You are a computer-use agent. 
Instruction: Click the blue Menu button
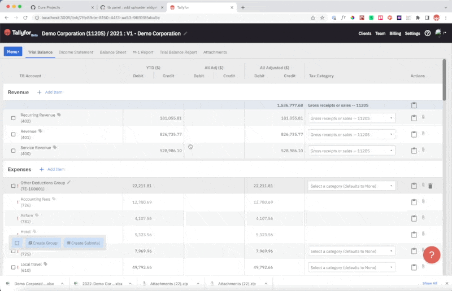(13, 51)
